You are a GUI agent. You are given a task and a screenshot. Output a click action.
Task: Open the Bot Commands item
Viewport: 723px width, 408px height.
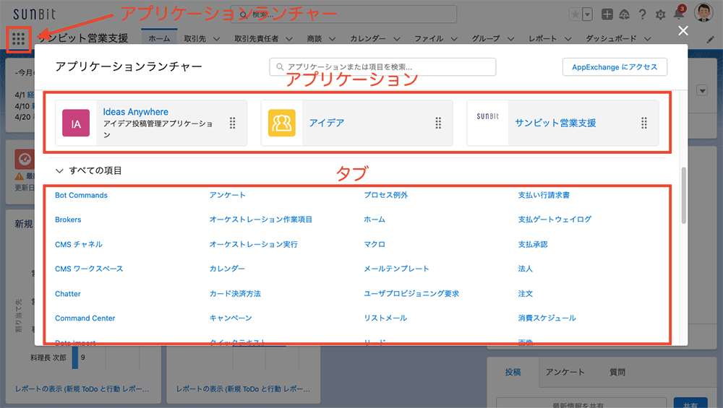pyautogui.click(x=81, y=195)
